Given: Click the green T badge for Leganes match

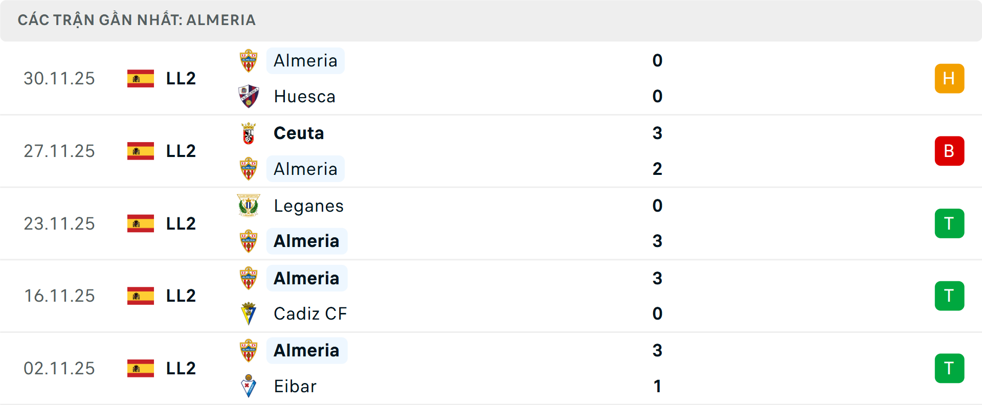Looking at the screenshot, I should click(949, 223).
